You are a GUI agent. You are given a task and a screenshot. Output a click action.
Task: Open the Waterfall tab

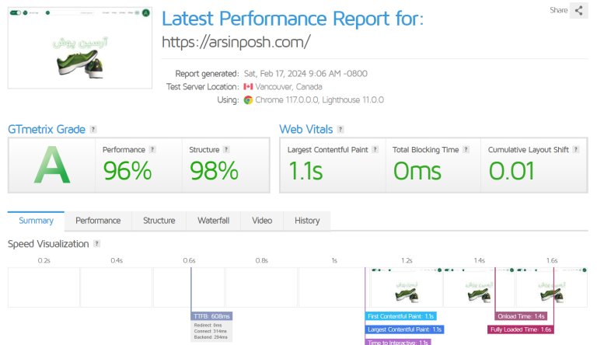[213, 221]
